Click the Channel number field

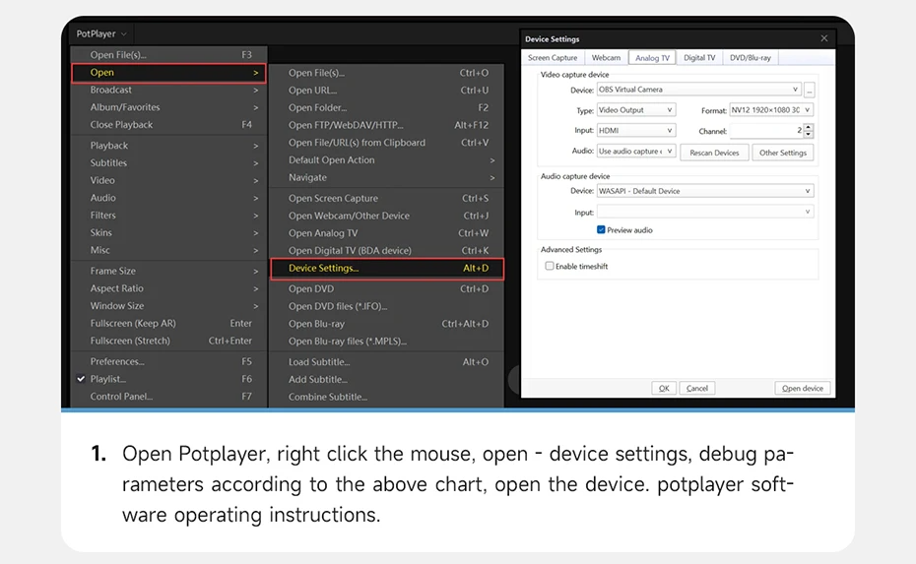pos(766,131)
